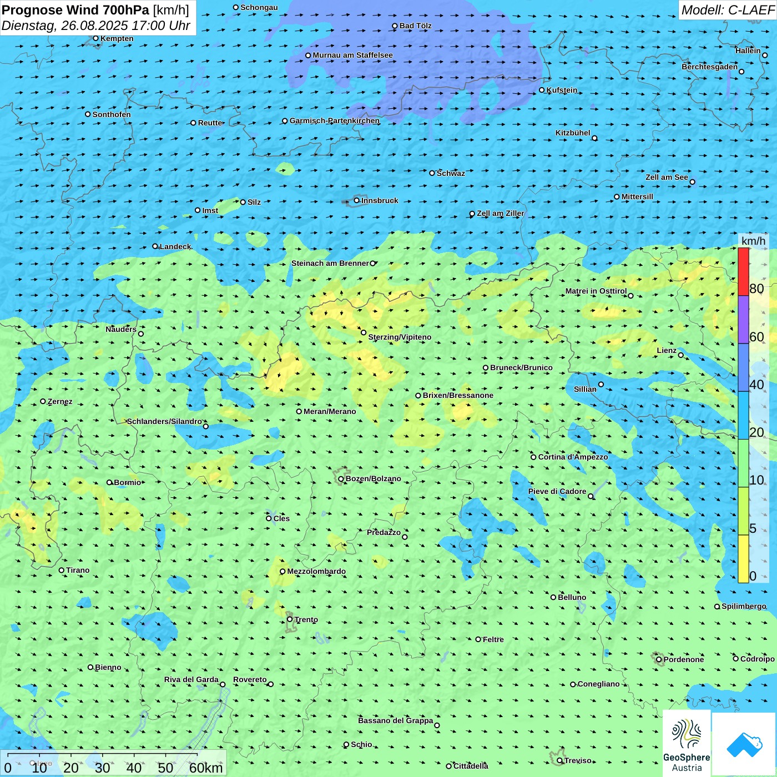Viewport: 777px width, 777px height.
Task: Click the 'Pordenone' label
Action: [684, 659]
